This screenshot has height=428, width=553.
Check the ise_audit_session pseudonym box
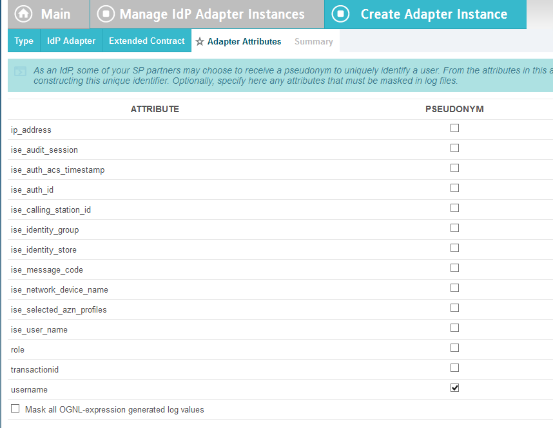(454, 148)
